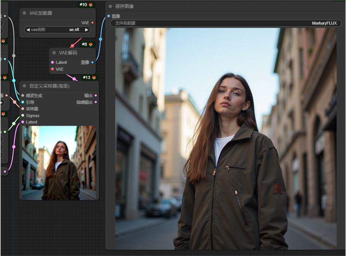Click the 图像 input port on 保存图像
The image size is (346, 256).
109,16
